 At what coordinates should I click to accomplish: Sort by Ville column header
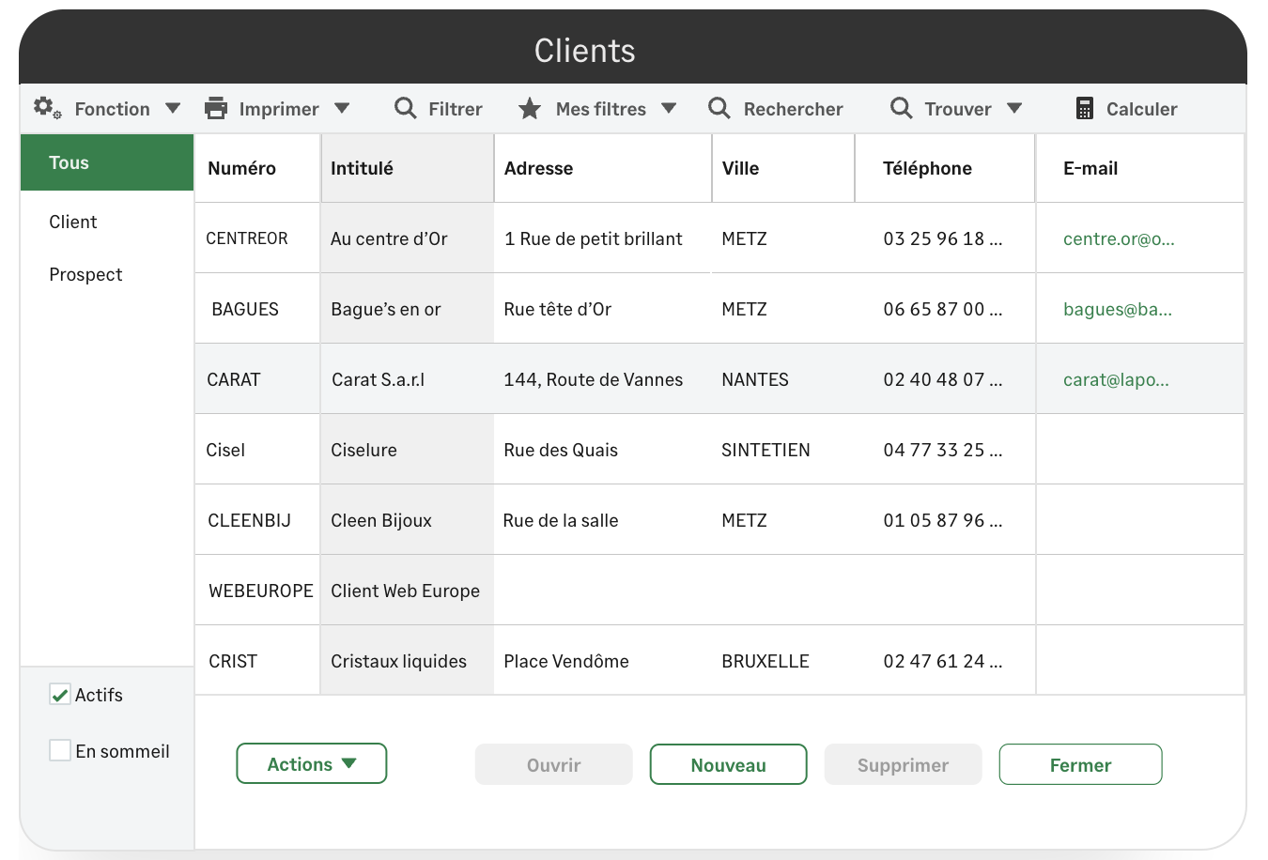783,168
